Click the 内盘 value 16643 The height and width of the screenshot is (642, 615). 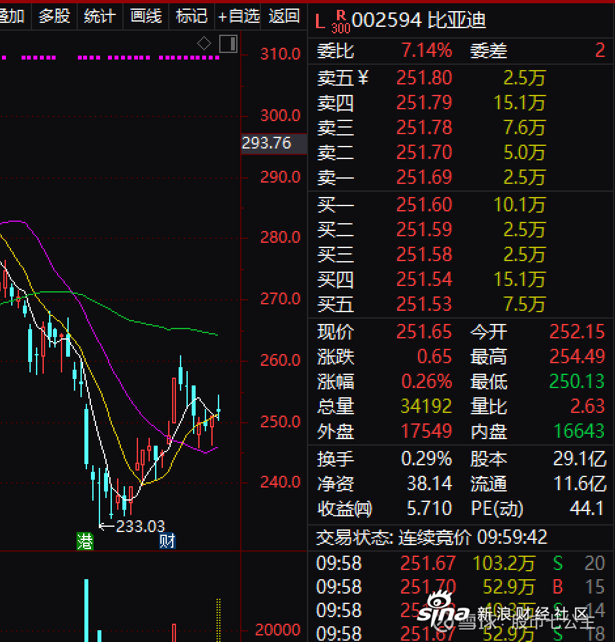click(579, 431)
